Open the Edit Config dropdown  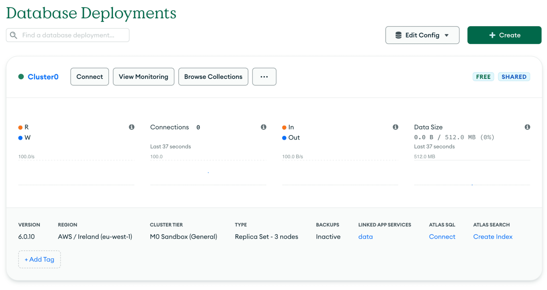tap(422, 35)
